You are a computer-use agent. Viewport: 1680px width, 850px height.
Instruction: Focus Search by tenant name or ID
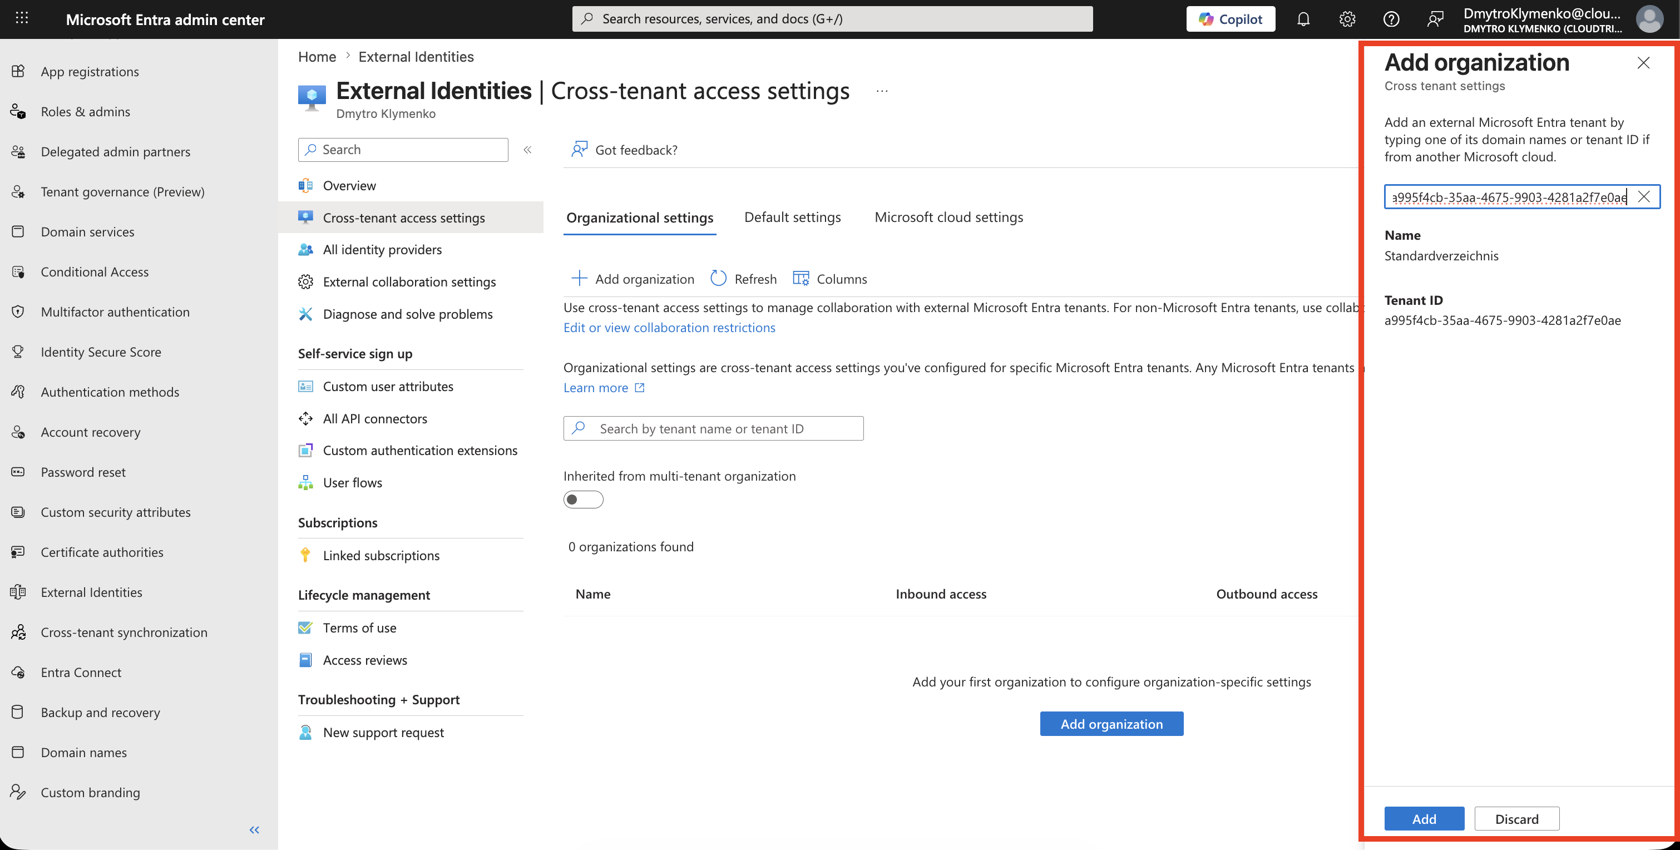pyautogui.click(x=714, y=428)
